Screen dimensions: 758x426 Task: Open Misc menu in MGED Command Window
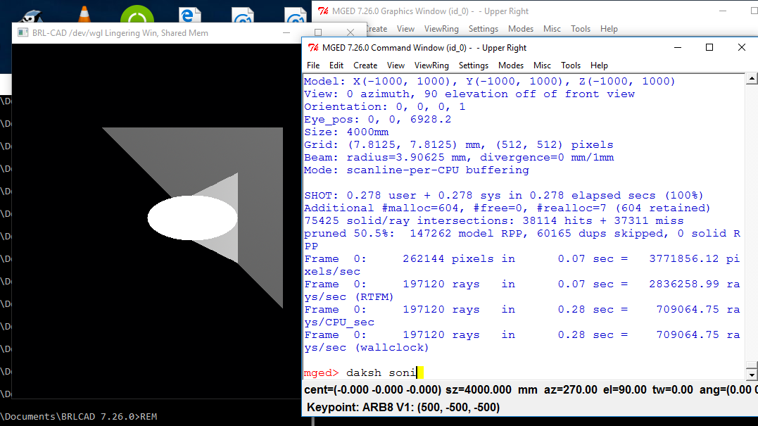(x=542, y=65)
